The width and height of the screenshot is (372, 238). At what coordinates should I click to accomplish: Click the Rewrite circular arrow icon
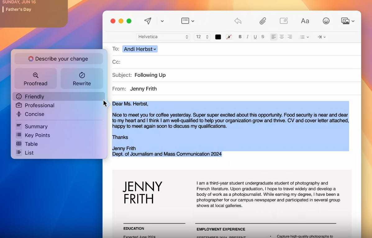[x=82, y=75]
